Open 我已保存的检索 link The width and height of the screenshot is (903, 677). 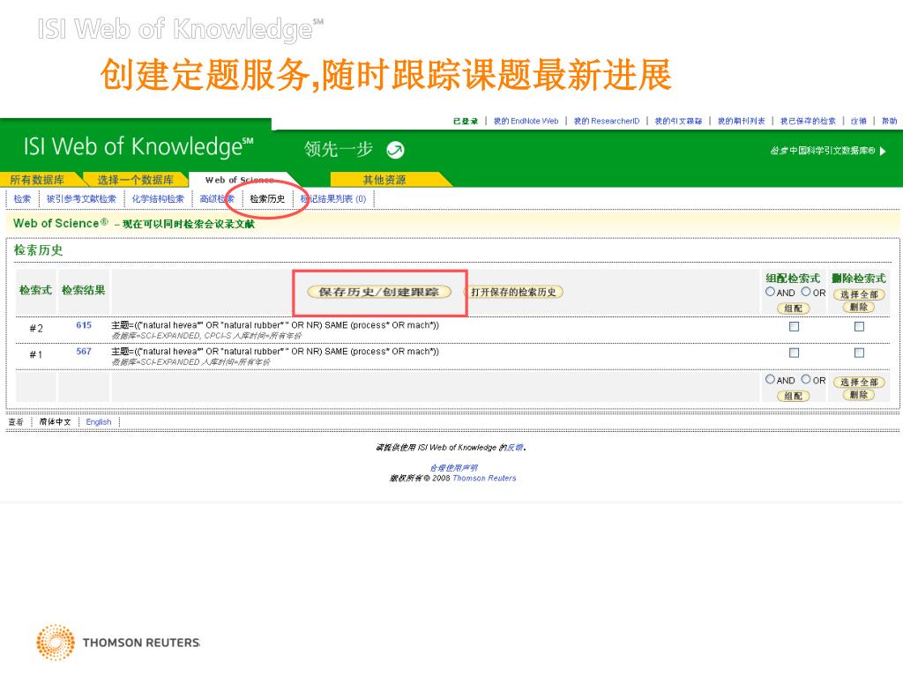(x=808, y=121)
